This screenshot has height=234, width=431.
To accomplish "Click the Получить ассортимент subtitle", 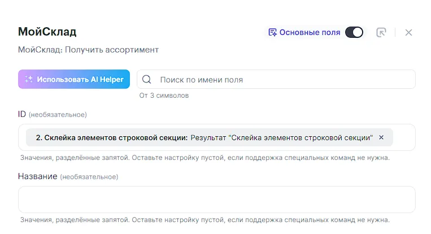I will (88, 50).
